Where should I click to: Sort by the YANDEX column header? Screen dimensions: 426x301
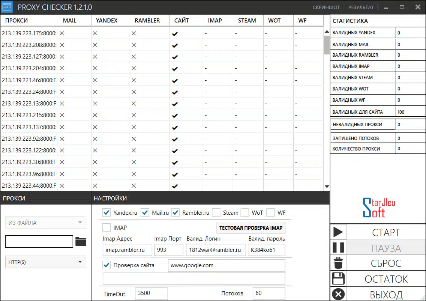click(111, 20)
